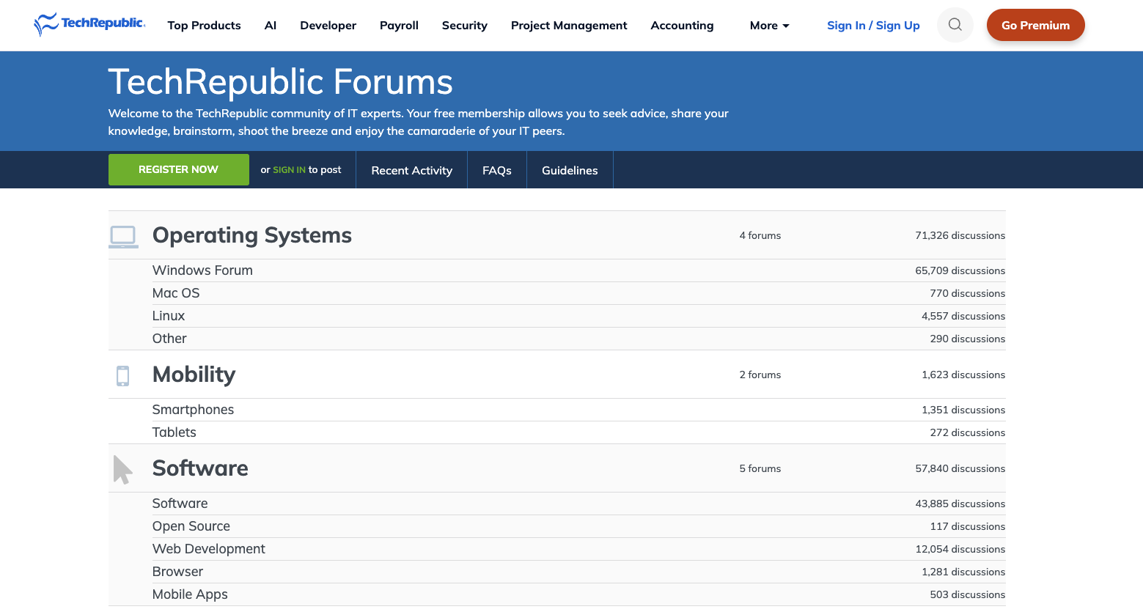Click the 4 forums label
Viewport: 1143px width, 612px height.
[x=760, y=235]
